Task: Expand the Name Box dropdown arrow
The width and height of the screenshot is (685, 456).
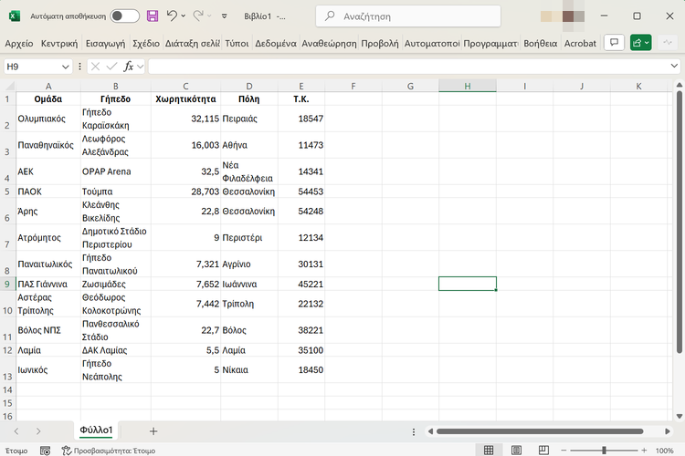Action: point(66,67)
